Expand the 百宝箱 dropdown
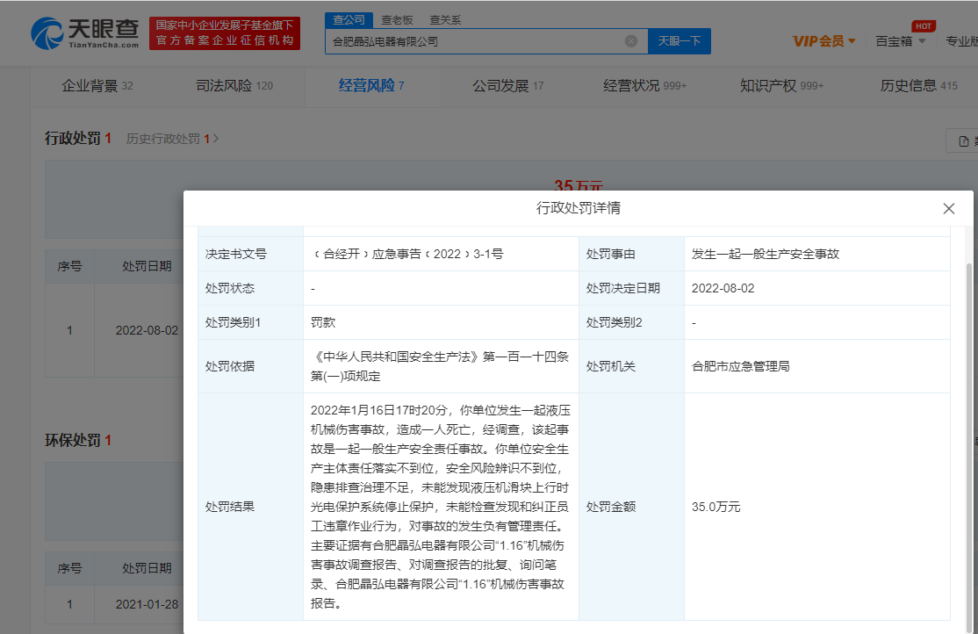This screenshot has width=978, height=634. pos(900,41)
